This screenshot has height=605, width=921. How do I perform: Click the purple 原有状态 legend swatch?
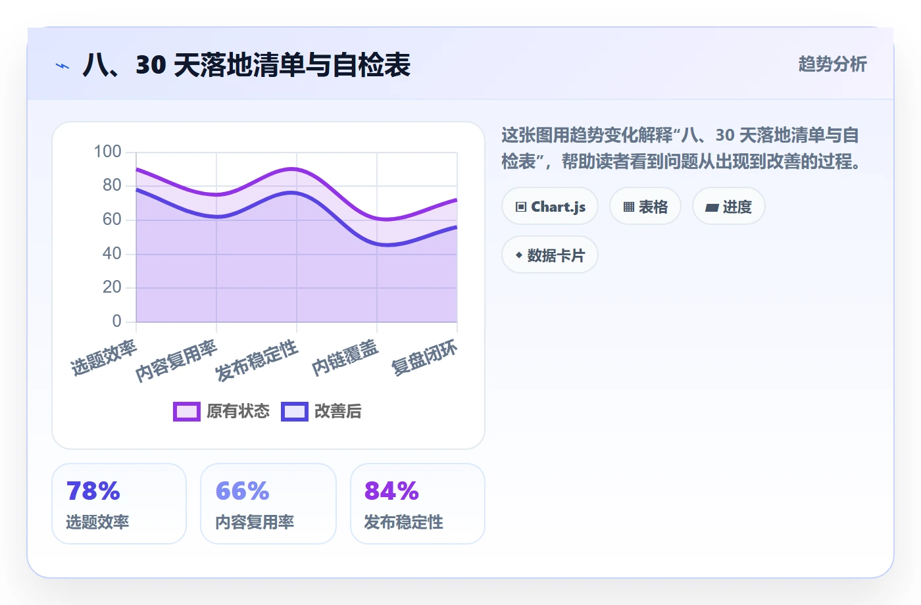coord(187,412)
